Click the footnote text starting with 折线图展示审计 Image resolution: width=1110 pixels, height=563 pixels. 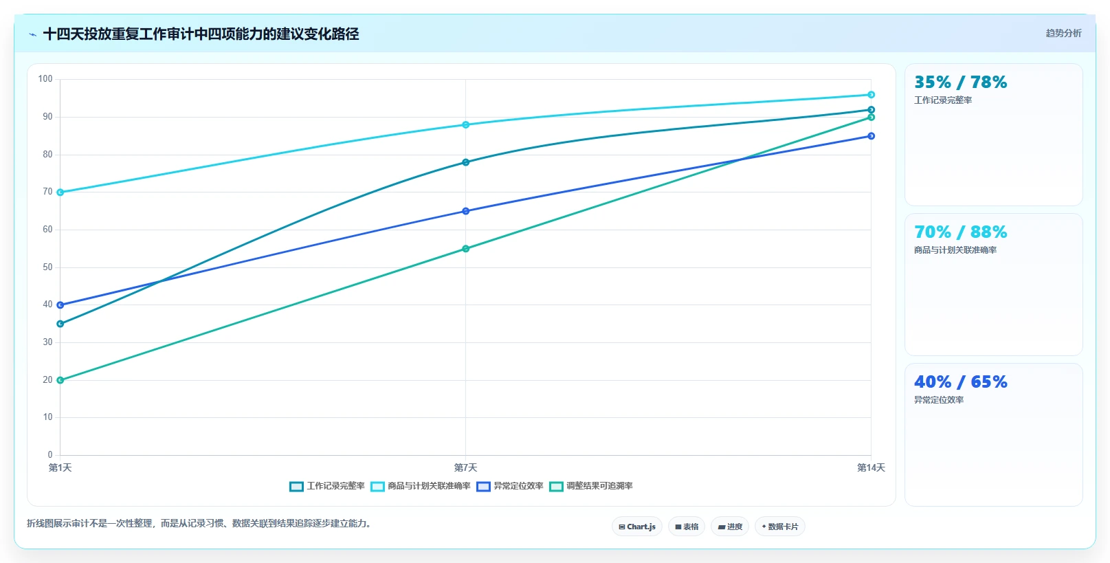tap(201, 524)
